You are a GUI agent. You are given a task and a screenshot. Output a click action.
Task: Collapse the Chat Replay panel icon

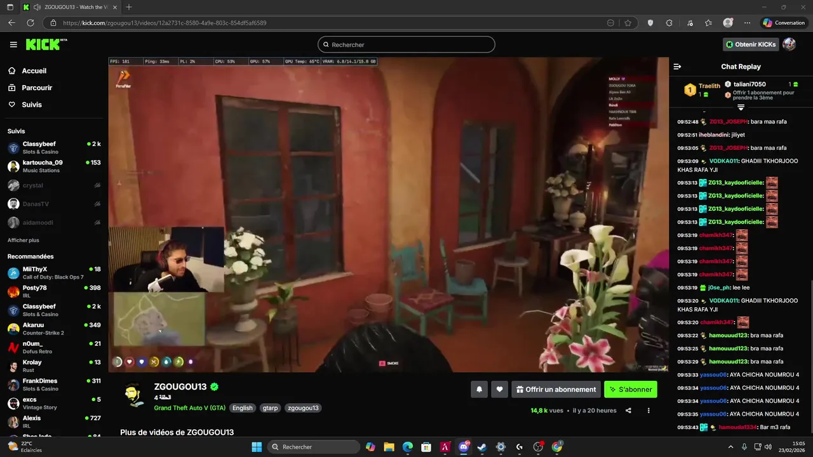[x=677, y=67]
